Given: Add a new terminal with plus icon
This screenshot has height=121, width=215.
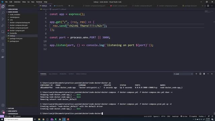Looking at the screenshot, I should click(196, 74).
